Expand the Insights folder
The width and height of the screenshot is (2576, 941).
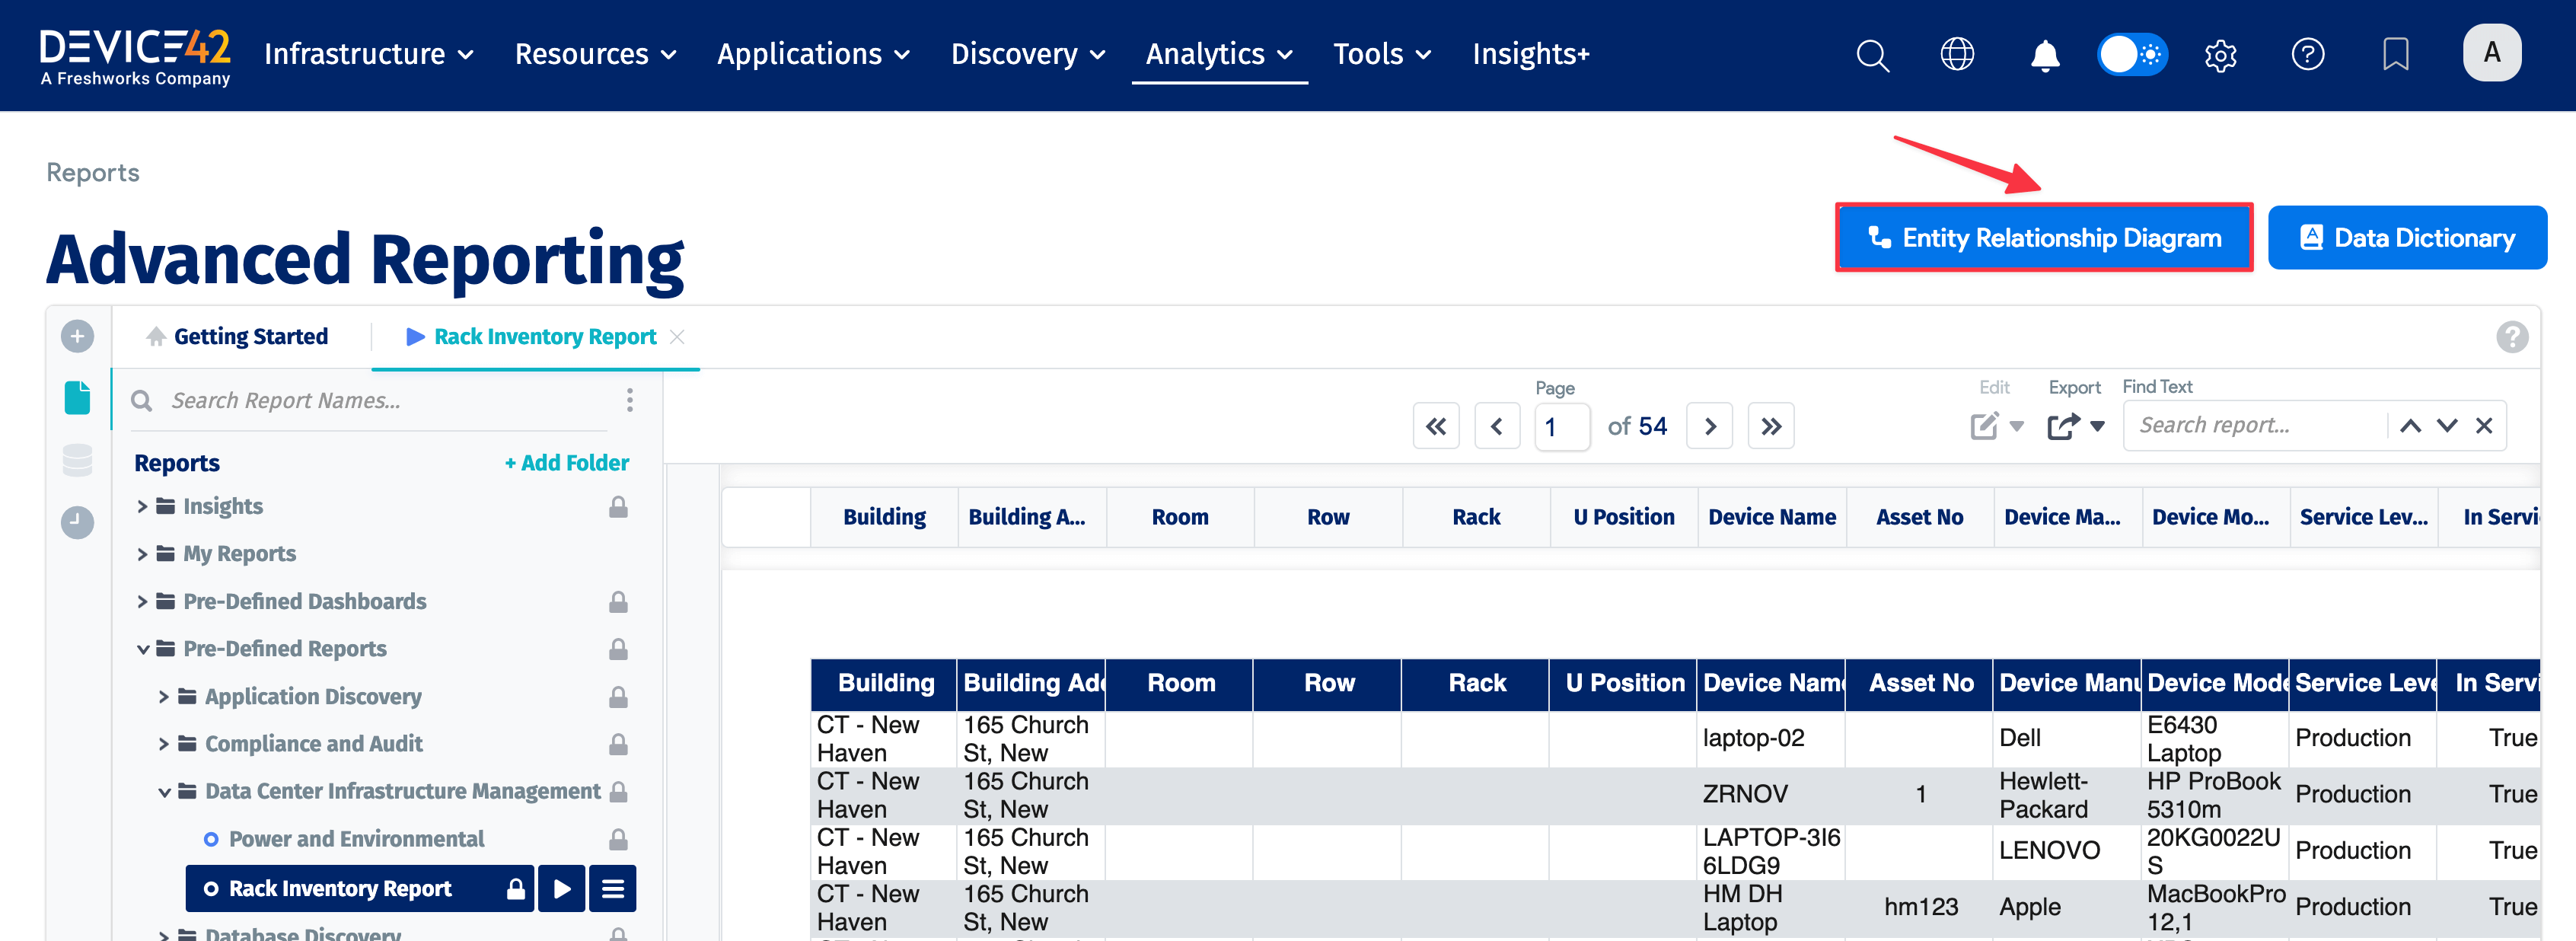pyautogui.click(x=141, y=507)
